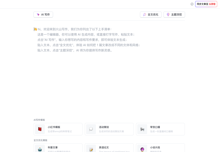Click the sparkle icon on AI 写作
Viewport: 220px width, 152px height.
(38, 15)
